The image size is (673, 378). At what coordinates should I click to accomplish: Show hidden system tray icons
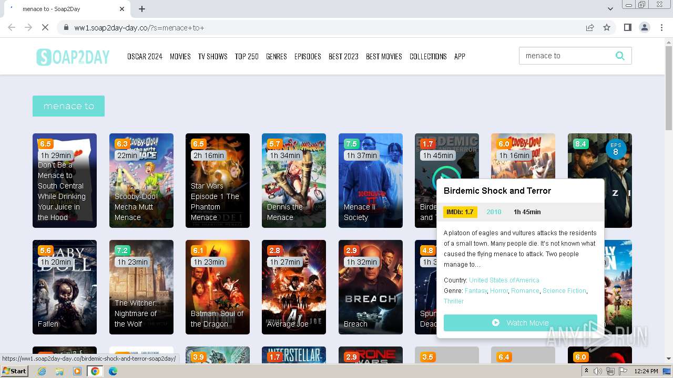coord(587,371)
